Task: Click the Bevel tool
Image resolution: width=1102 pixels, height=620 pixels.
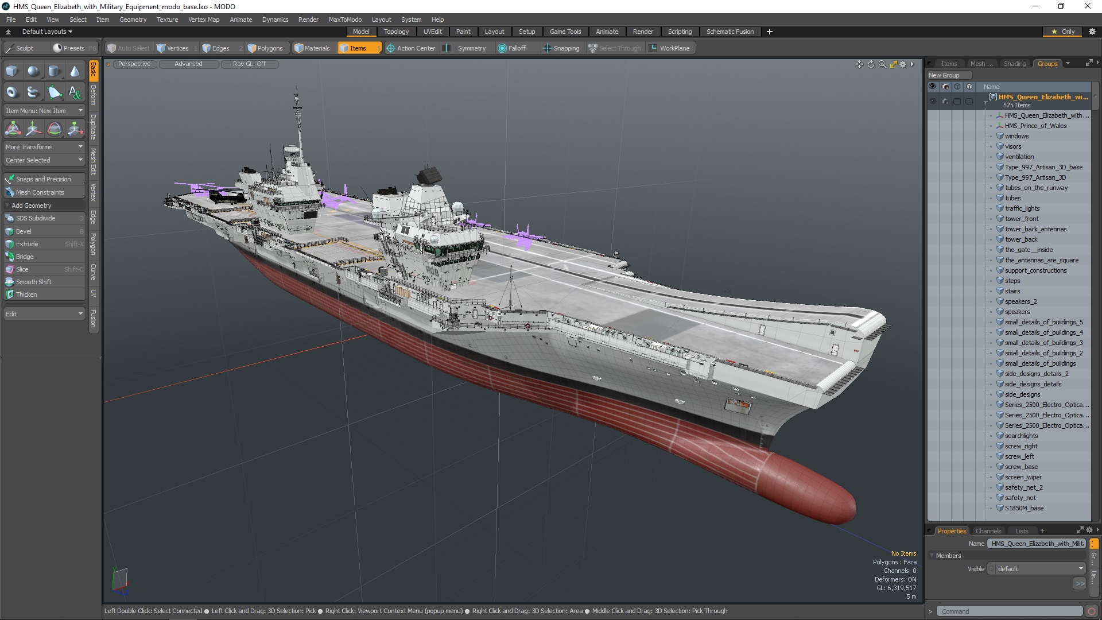Action: tap(44, 231)
